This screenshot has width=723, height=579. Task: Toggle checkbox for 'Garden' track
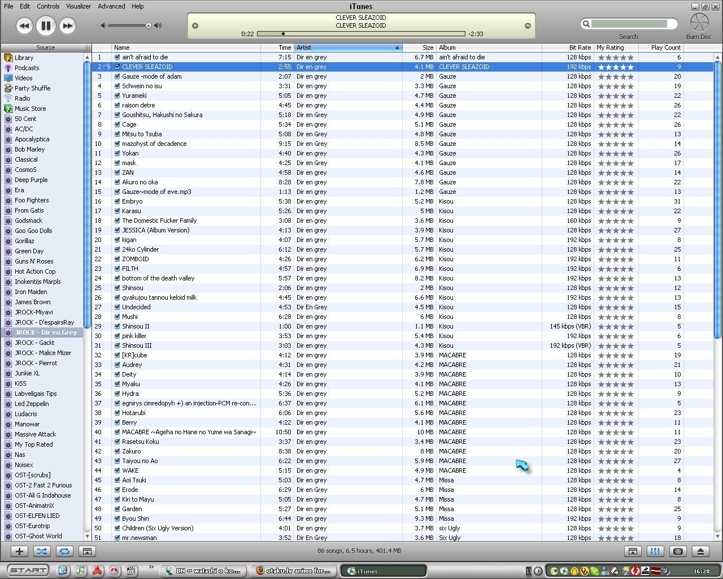tap(117, 509)
